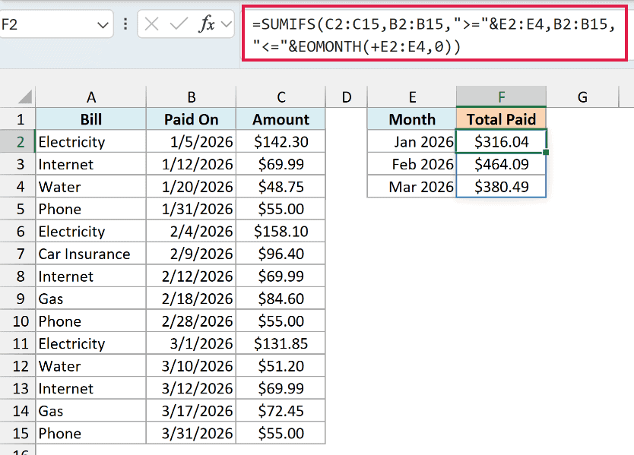This screenshot has width=634, height=455.
Task: Click the Total Paid header cell
Action: coord(502,118)
